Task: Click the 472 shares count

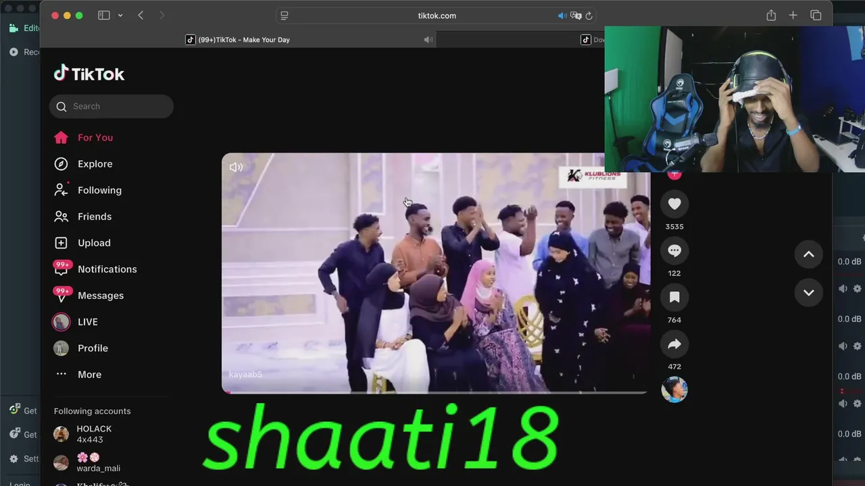Action: (x=674, y=367)
